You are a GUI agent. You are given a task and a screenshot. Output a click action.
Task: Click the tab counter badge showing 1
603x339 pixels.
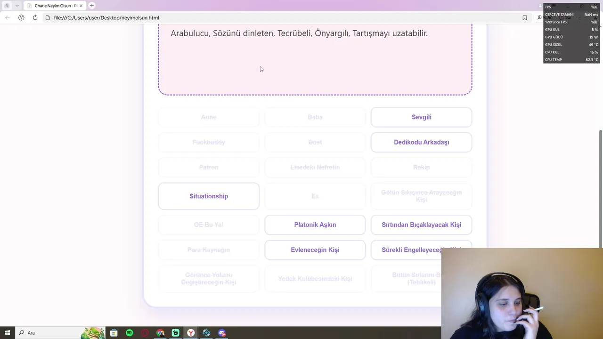coord(7,6)
